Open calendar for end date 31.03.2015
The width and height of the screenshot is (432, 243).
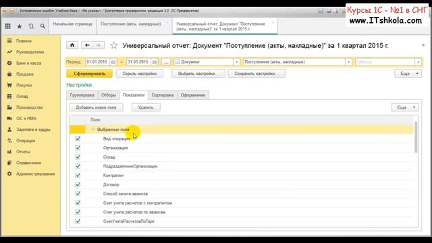(x=155, y=62)
